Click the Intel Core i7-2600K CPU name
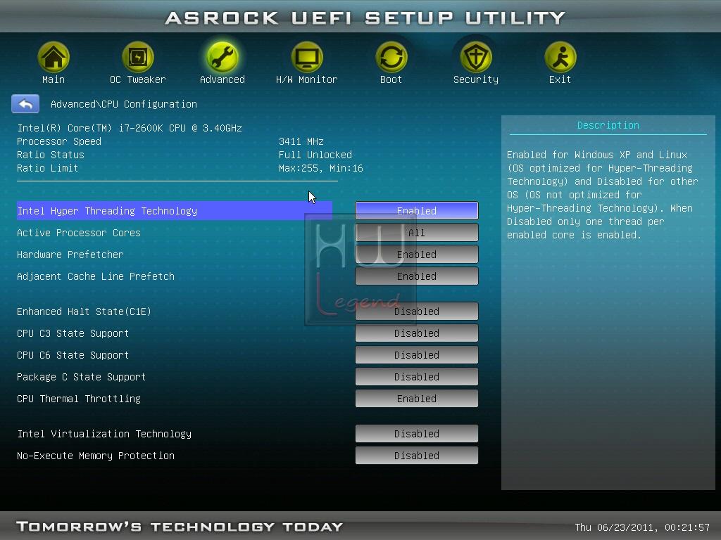This screenshot has height=540, width=721. pyautogui.click(x=130, y=128)
